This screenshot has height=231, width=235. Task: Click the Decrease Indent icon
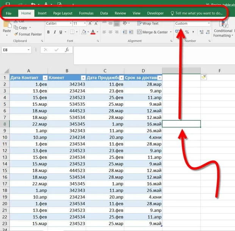[125, 32]
